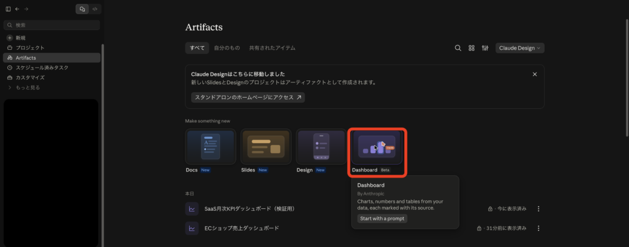Click the lock icon on SaaS月次KPI row

pyautogui.click(x=490, y=209)
